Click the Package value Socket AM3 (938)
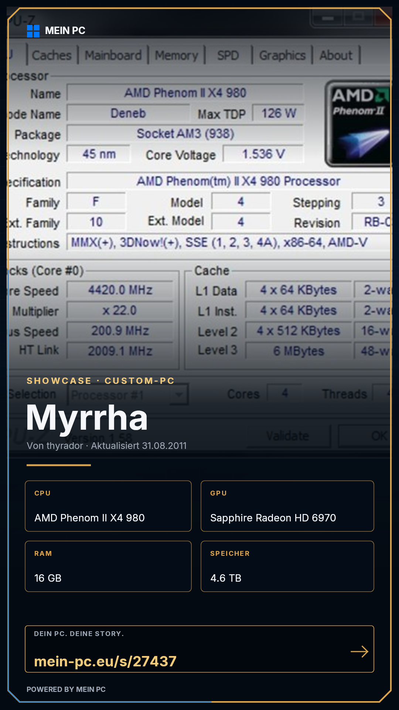 click(x=185, y=133)
